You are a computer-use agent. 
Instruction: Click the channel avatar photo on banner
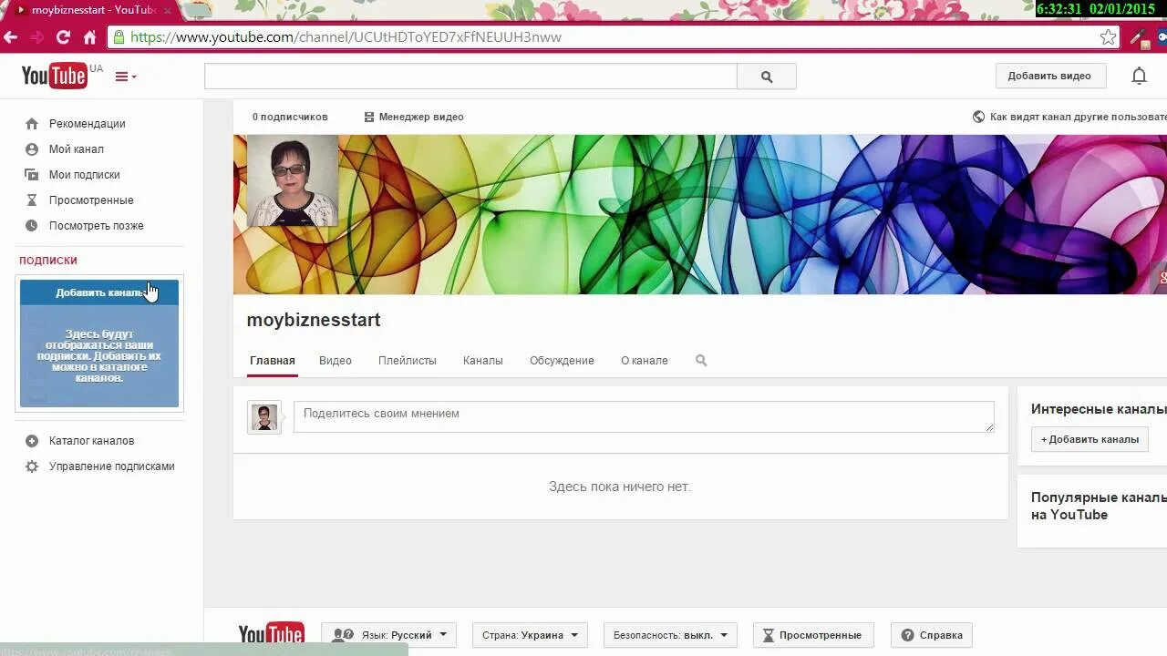click(x=293, y=180)
